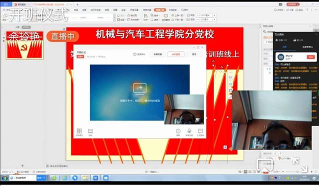Image resolution: width=319 pixels, height=186 pixels.
Task: Switch to the second tab in the dark chat panel
Action: (x=307, y=47)
